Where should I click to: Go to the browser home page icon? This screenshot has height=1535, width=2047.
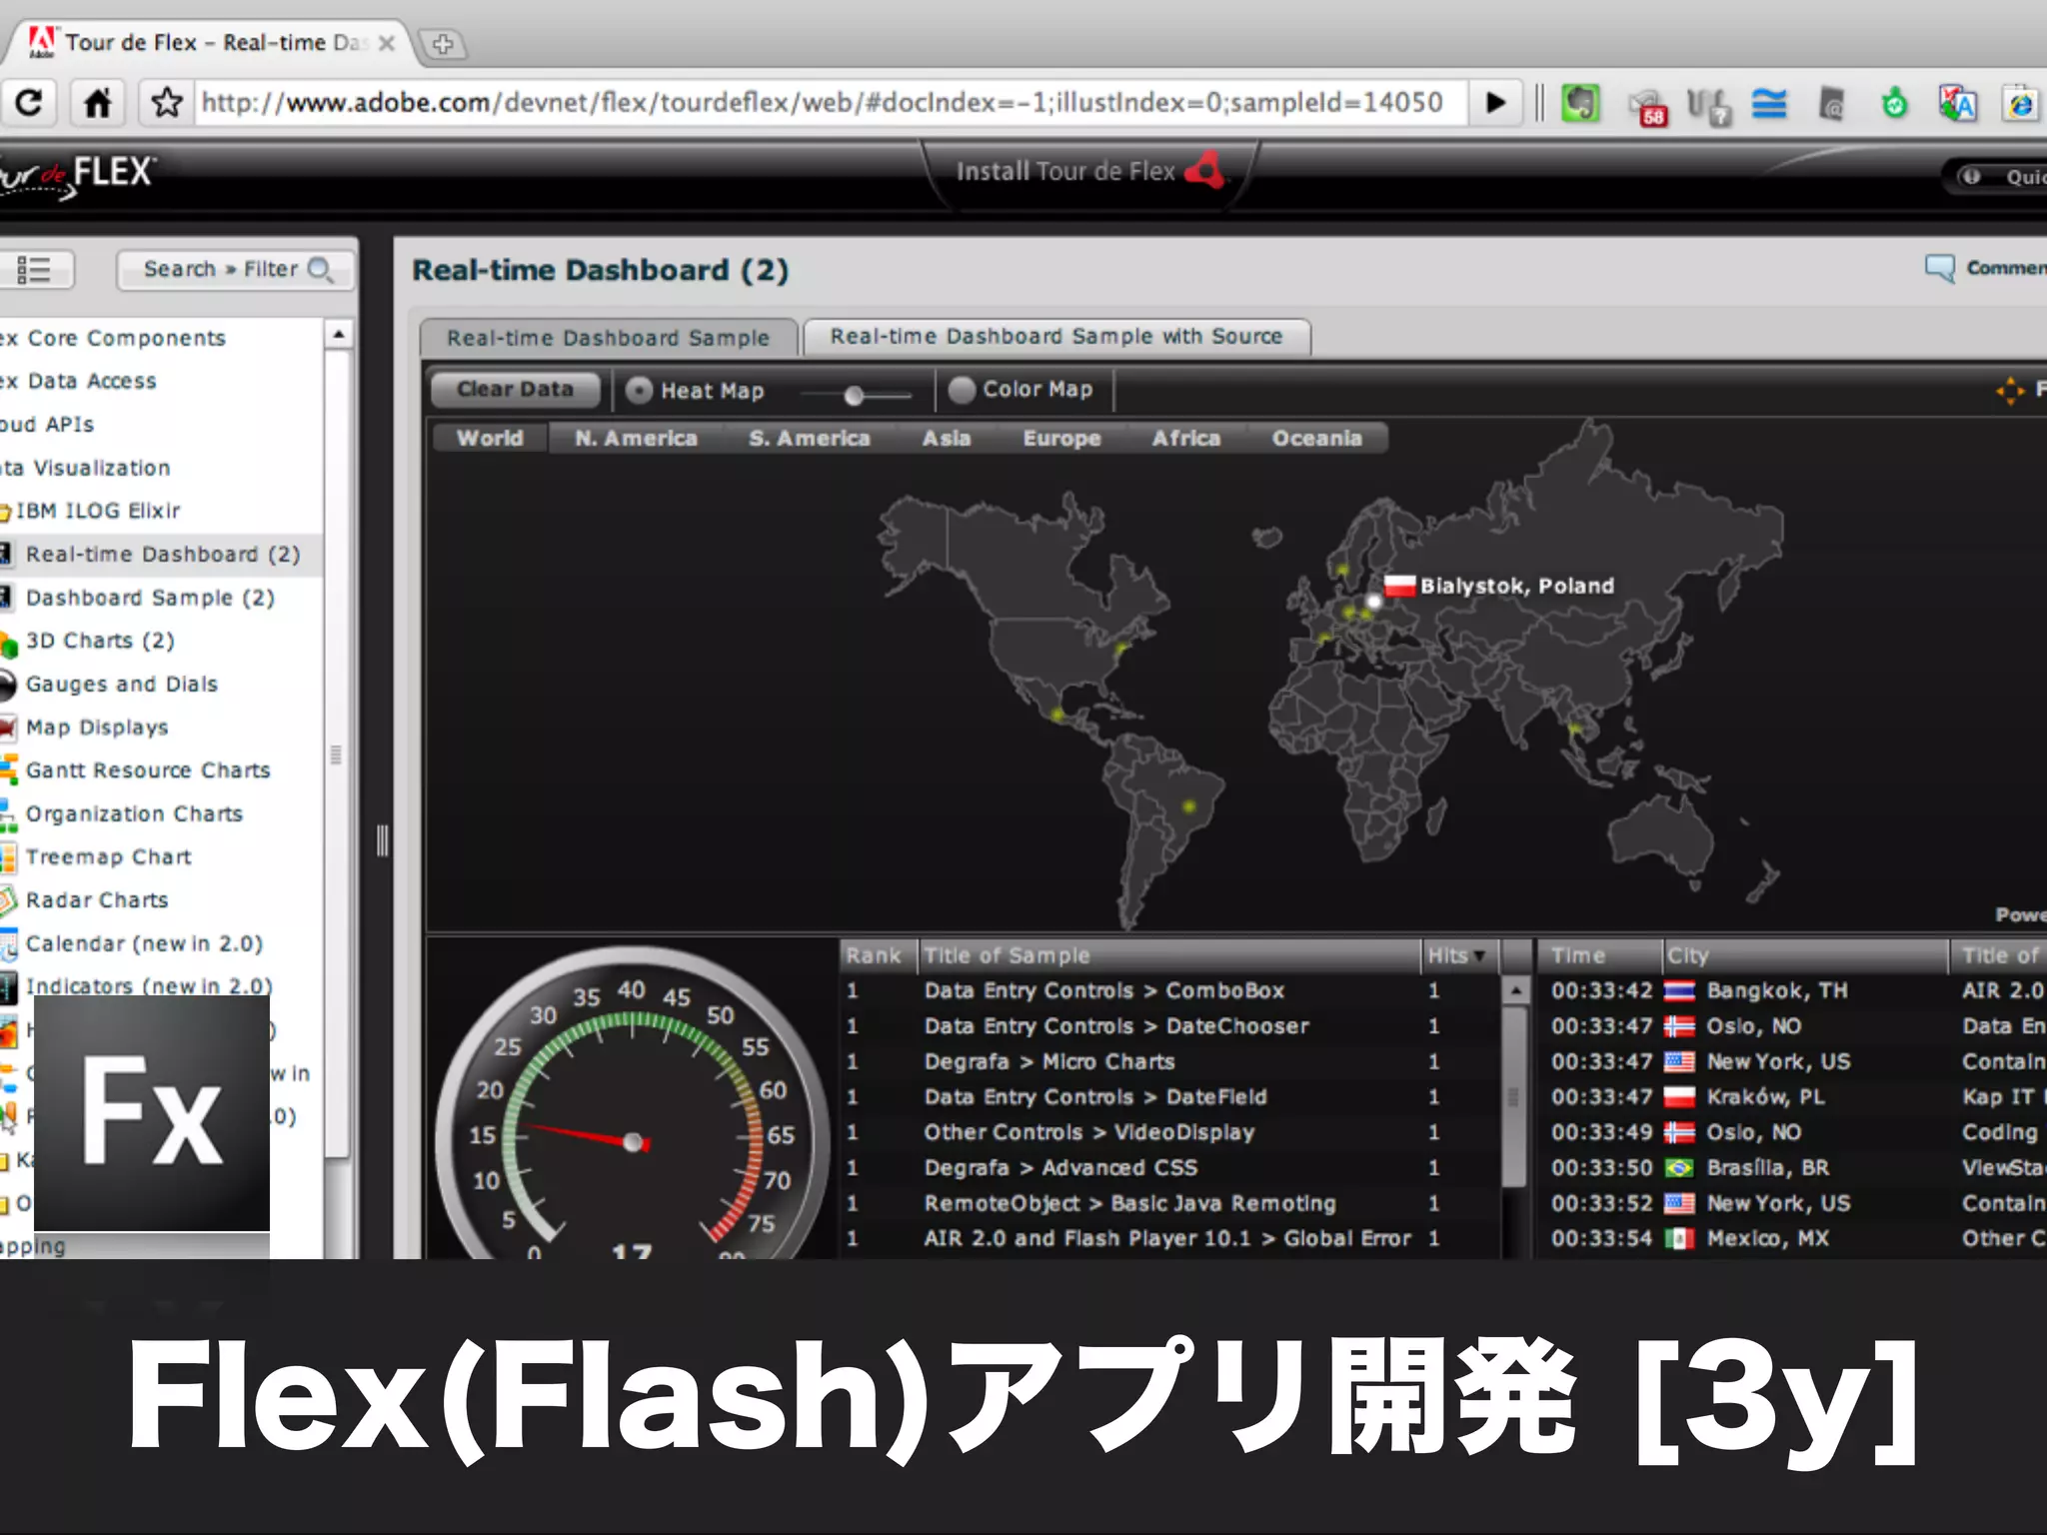click(x=97, y=103)
